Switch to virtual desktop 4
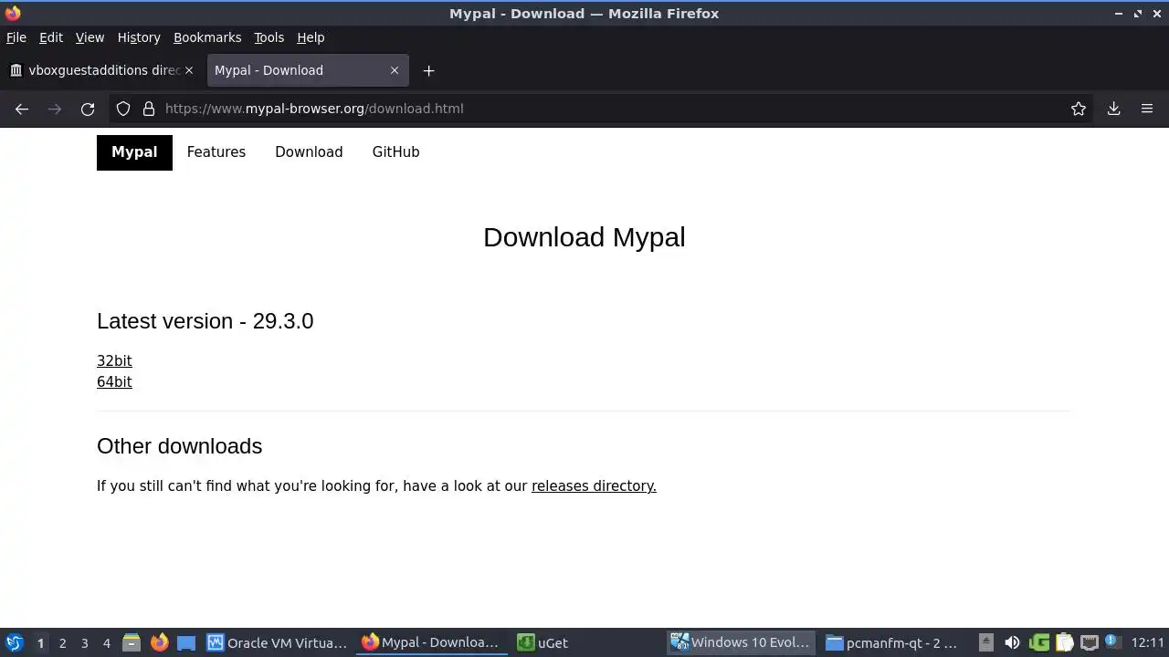 [x=106, y=643]
